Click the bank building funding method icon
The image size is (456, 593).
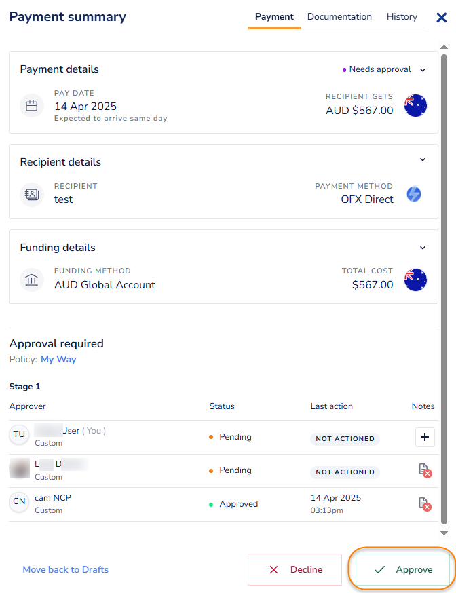point(31,280)
